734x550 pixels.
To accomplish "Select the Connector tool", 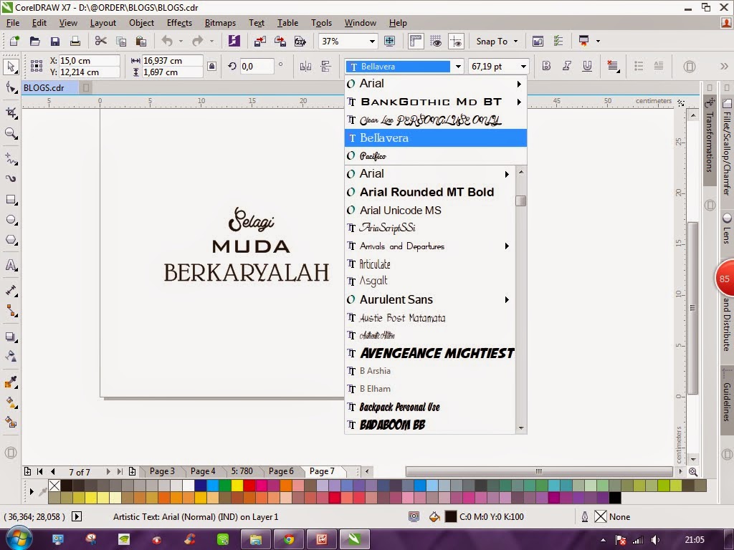I will [11, 311].
